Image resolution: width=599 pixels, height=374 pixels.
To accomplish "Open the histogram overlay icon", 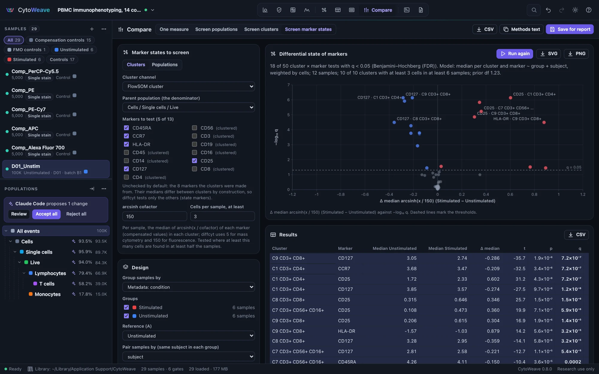I will pyautogui.click(x=307, y=10).
